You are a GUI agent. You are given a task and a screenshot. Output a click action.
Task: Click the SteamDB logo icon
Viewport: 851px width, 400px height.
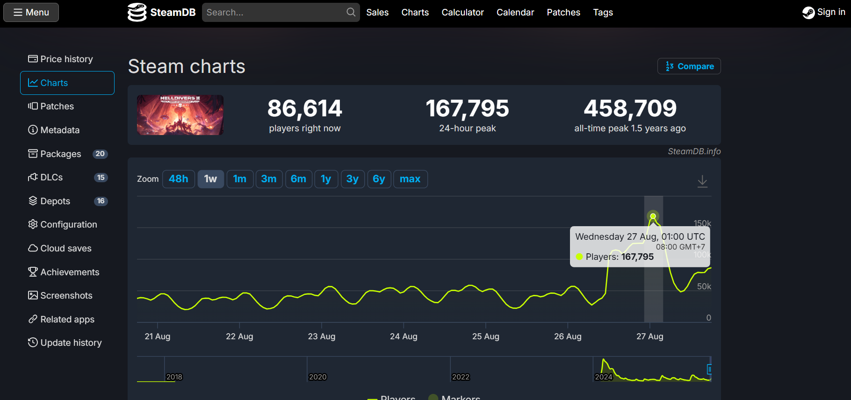tap(137, 12)
